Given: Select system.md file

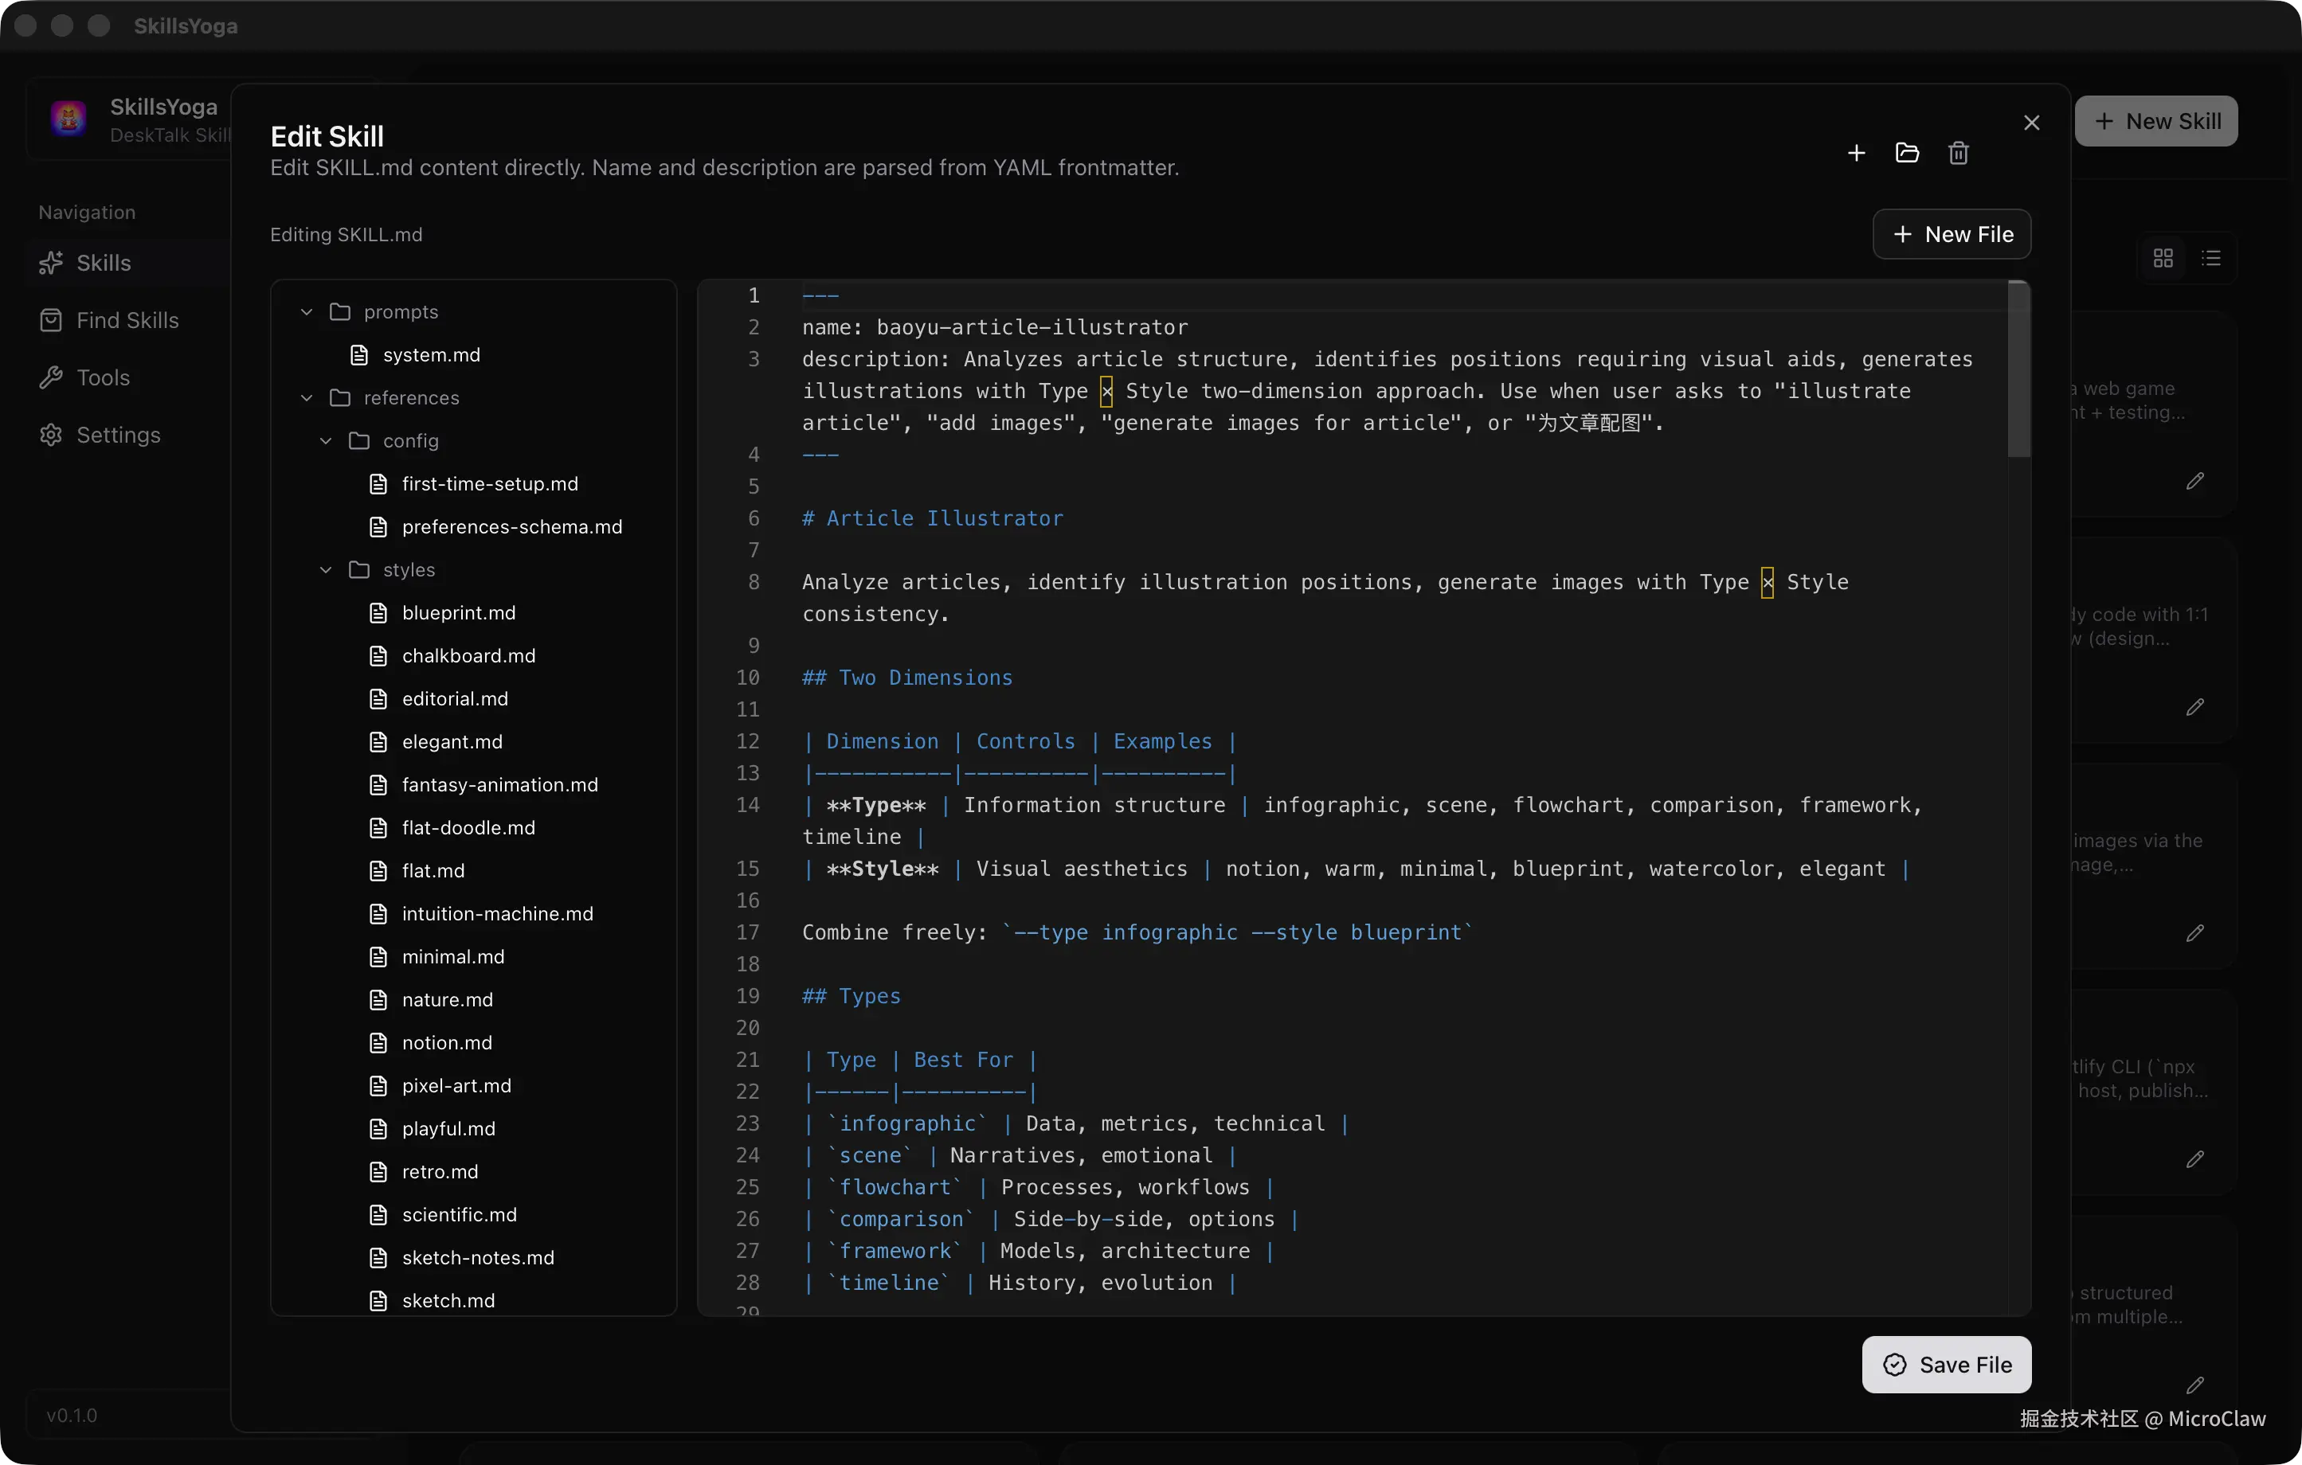Looking at the screenshot, I should tap(430, 354).
